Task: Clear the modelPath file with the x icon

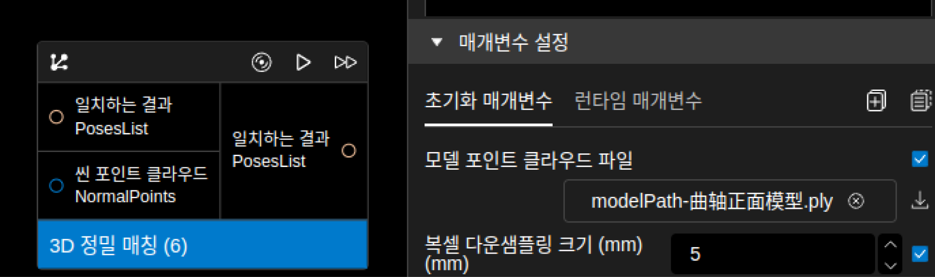Action: click(856, 201)
